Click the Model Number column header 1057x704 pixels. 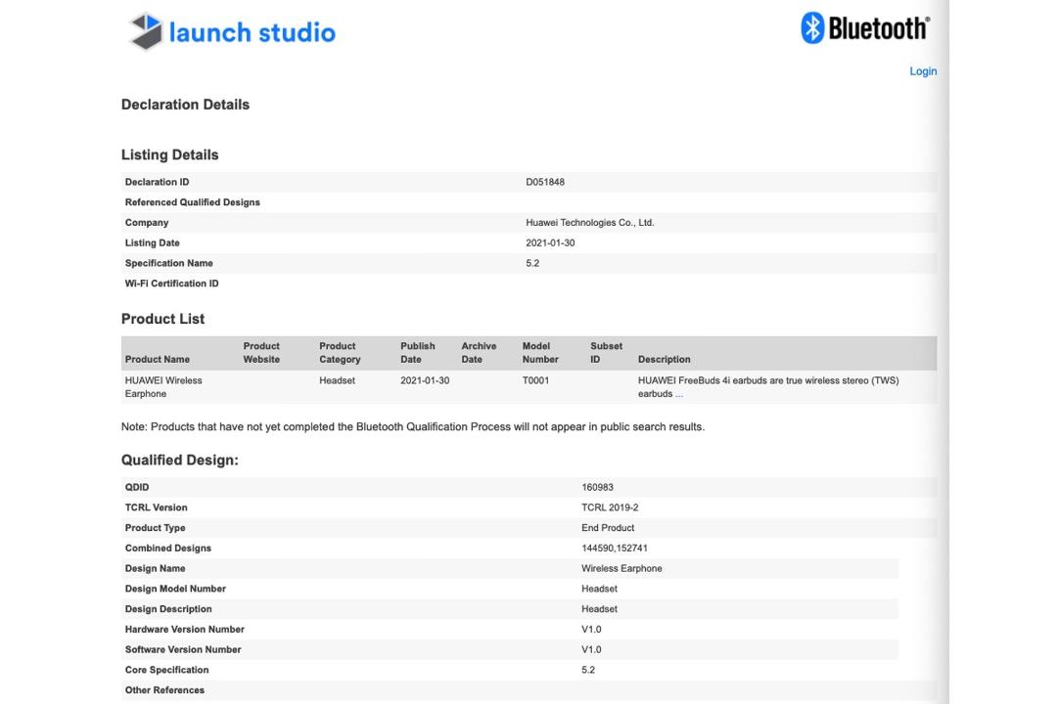[x=540, y=352]
